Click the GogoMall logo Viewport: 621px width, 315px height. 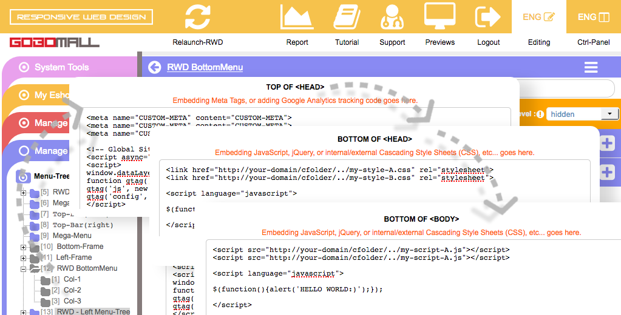[55, 42]
